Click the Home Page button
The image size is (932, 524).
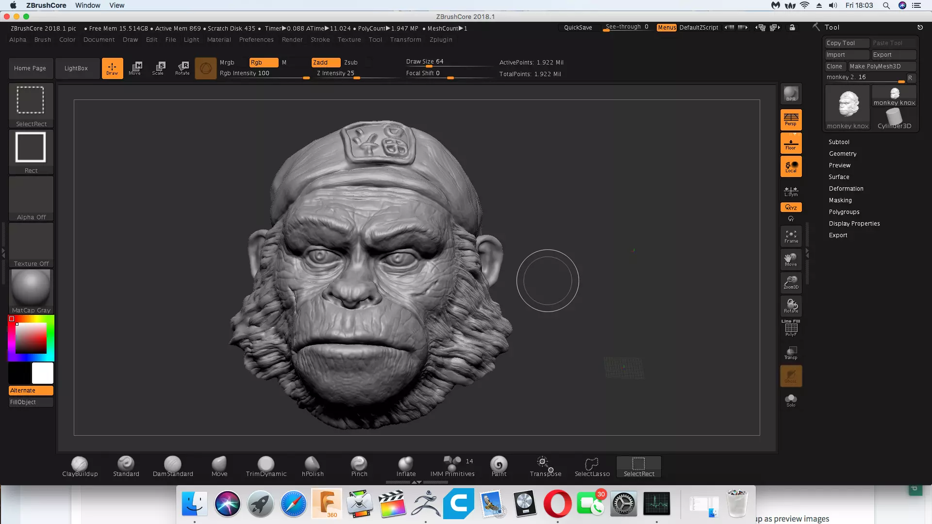pos(30,68)
